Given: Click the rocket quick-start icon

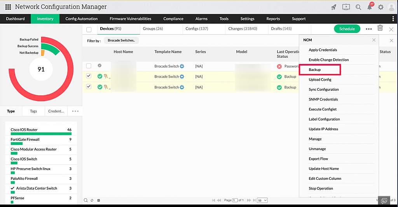Looking at the screenshot, I should tap(333, 7).
